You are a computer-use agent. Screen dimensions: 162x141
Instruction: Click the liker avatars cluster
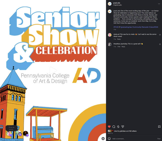110,131
